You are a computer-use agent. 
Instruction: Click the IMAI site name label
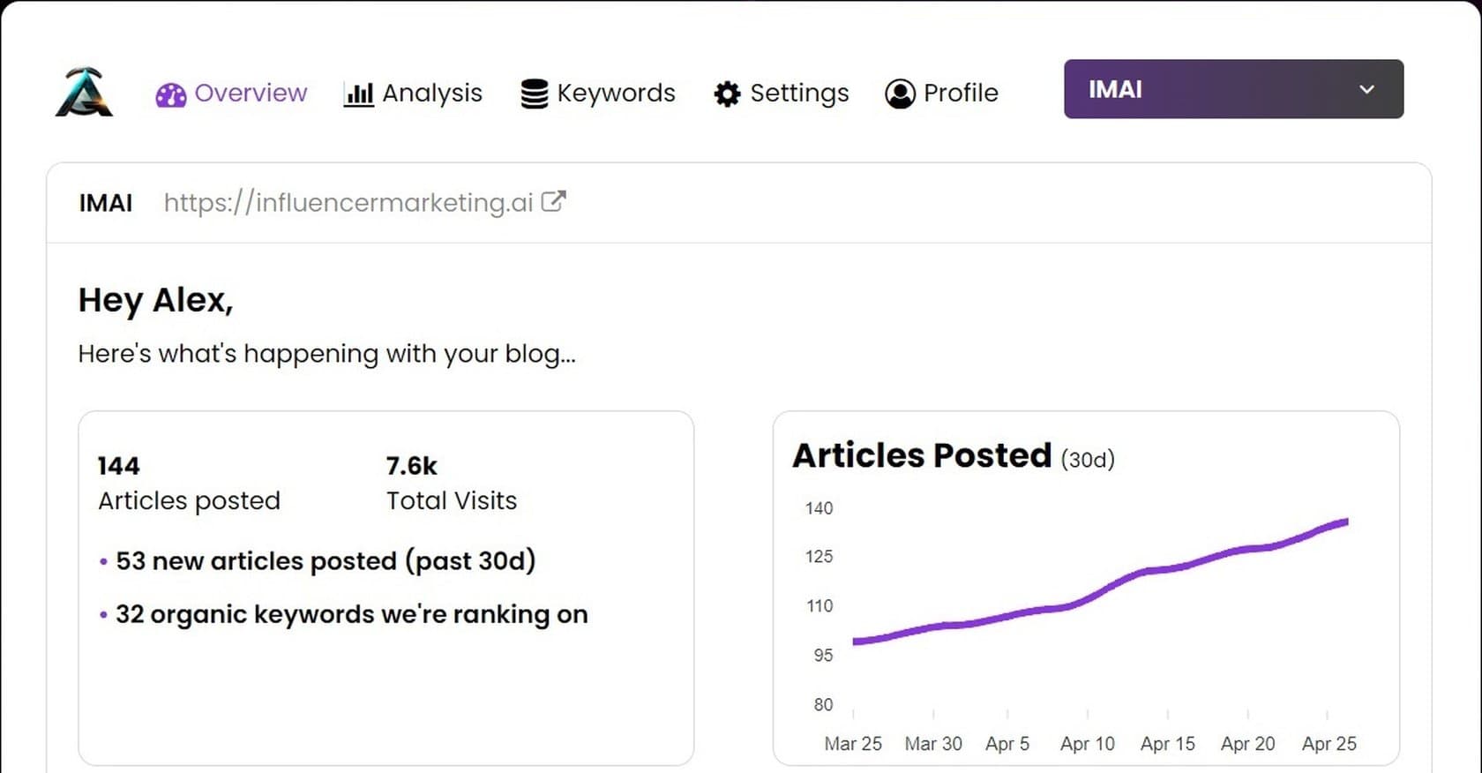[105, 202]
